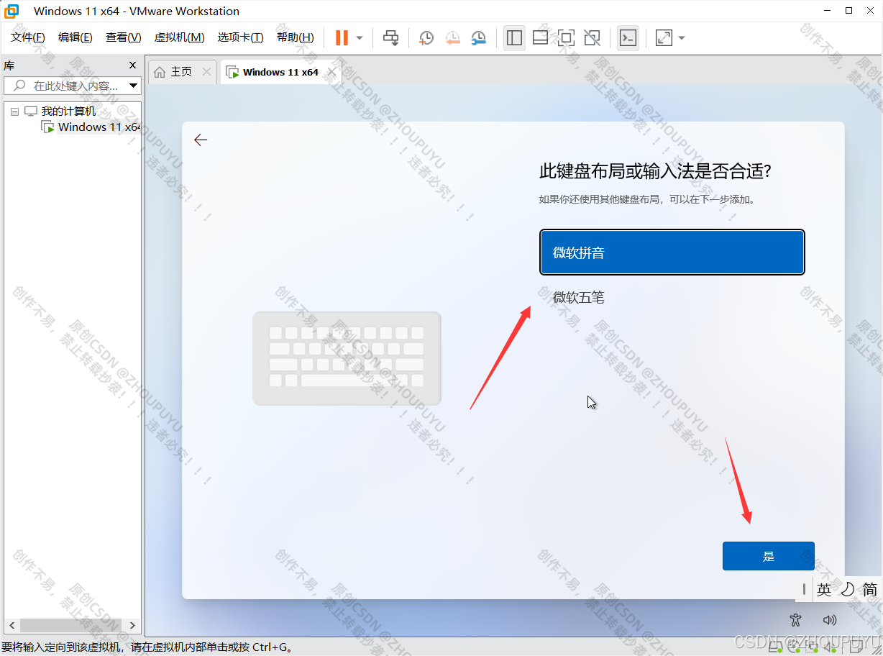Click the IME toolbar grip handle
The height and width of the screenshot is (656, 883).
coord(804,590)
